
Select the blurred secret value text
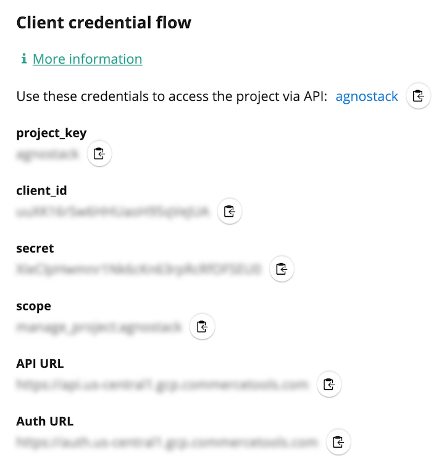coord(139,269)
